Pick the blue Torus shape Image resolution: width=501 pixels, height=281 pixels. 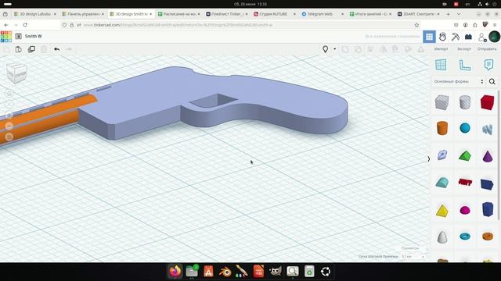pyautogui.click(x=465, y=237)
